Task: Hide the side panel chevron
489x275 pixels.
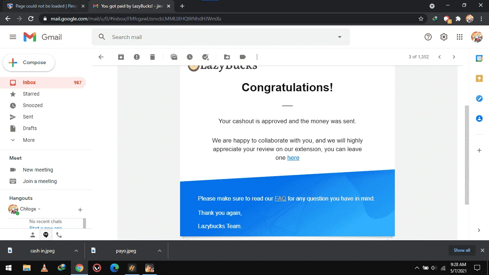Action: (x=479, y=230)
